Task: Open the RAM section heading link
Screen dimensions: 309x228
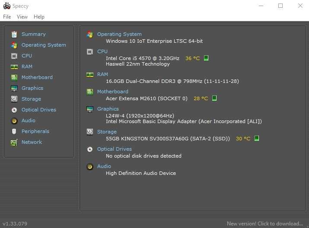Action: [102, 74]
